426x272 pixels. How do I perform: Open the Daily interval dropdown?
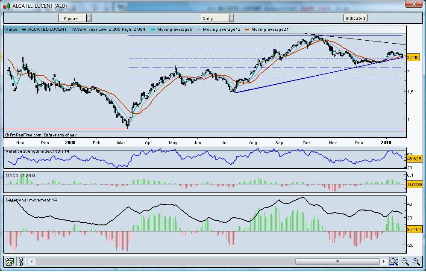(x=217, y=18)
